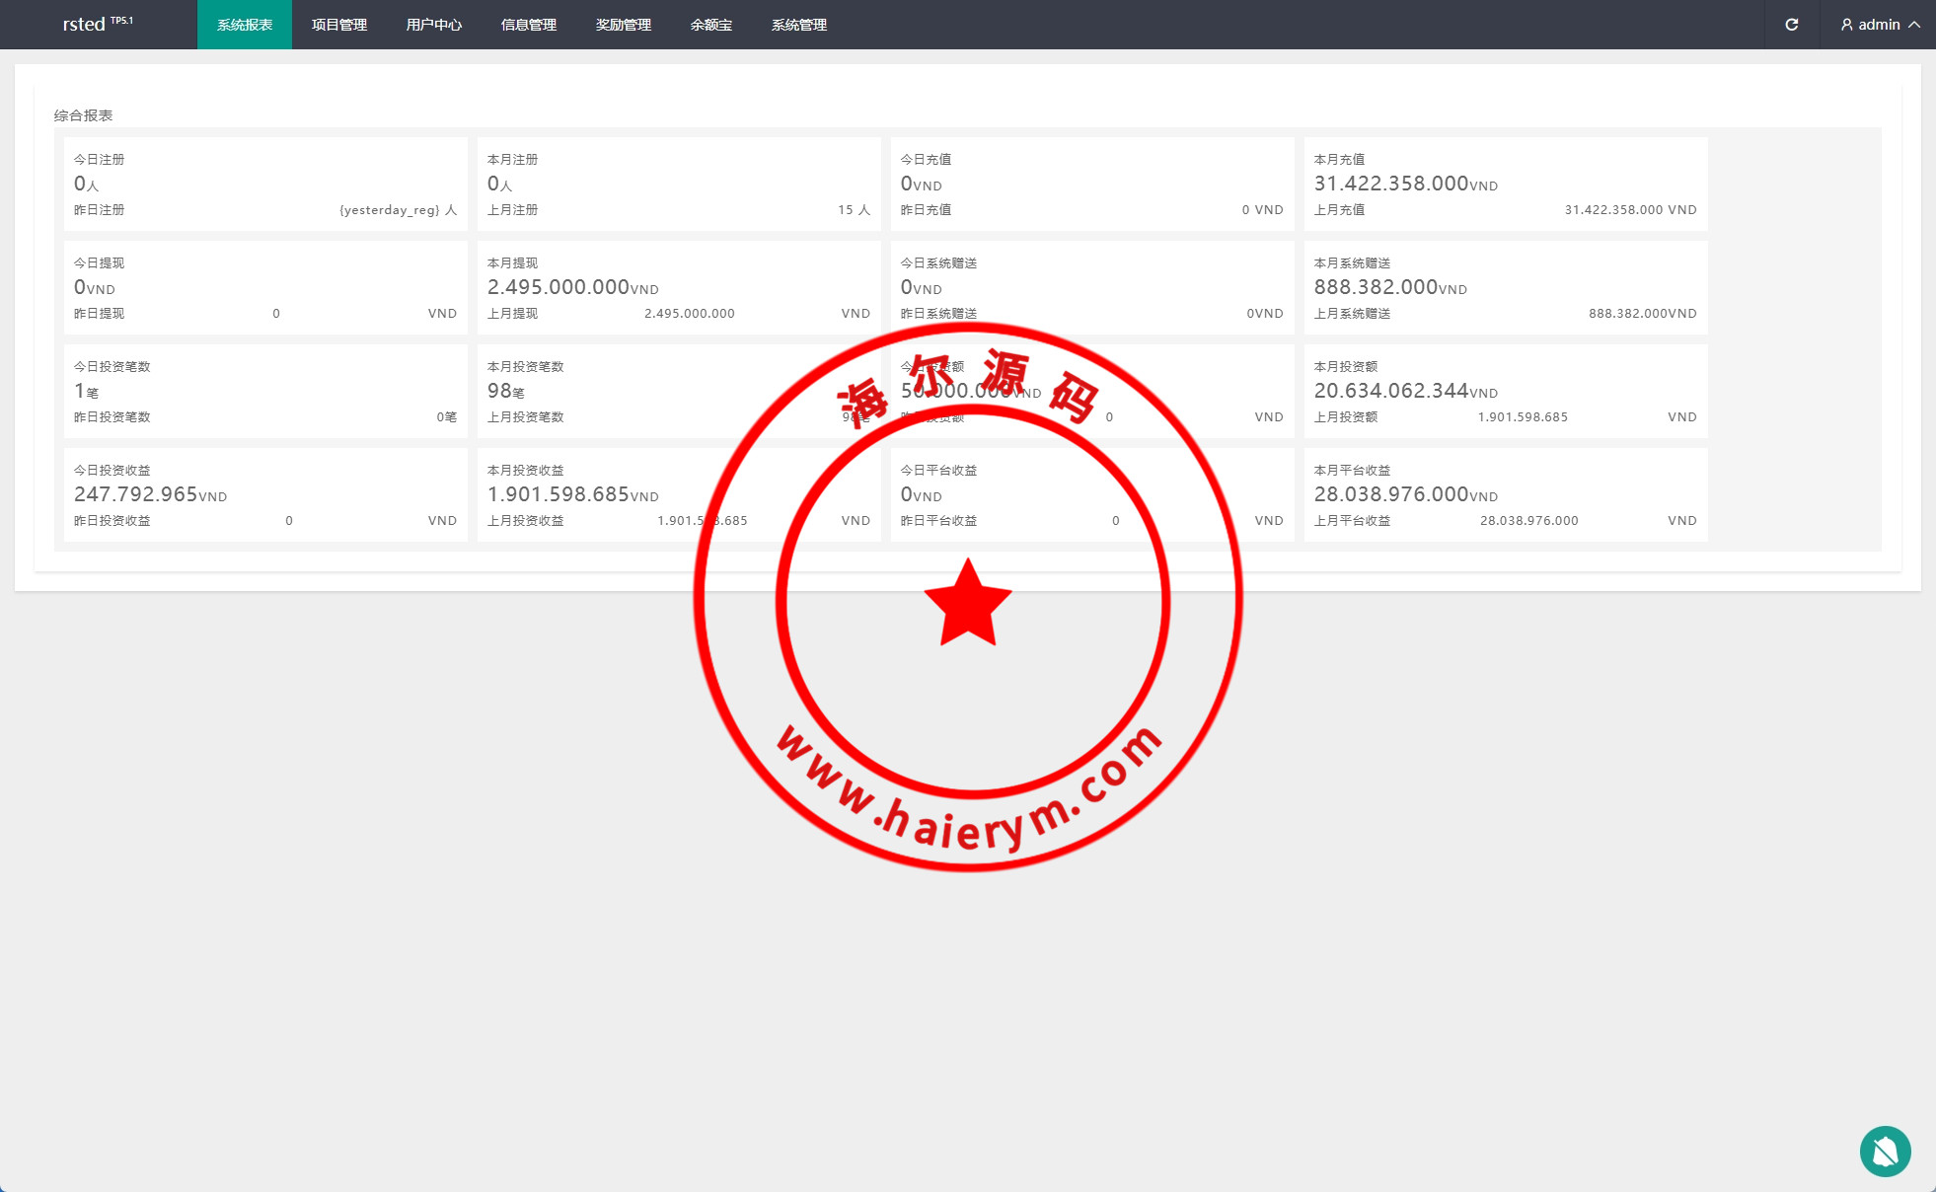Click the 本月系统赠送 value 888.382.000
Image resolution: width=1936 pixels, height=1192 pixels.
[1376, 287]
